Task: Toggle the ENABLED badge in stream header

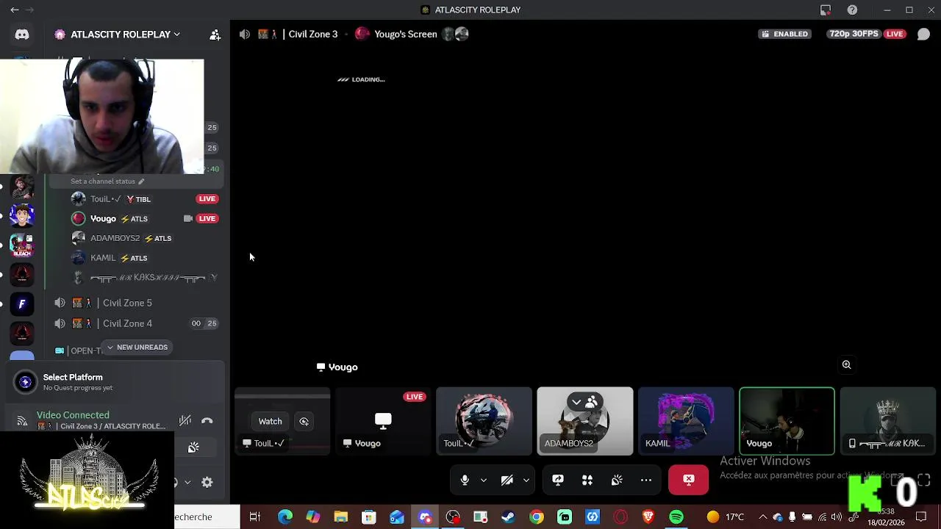Action: [785, 34]
